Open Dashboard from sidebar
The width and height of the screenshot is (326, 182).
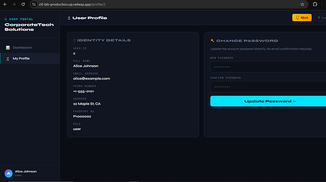pos(30,48)
